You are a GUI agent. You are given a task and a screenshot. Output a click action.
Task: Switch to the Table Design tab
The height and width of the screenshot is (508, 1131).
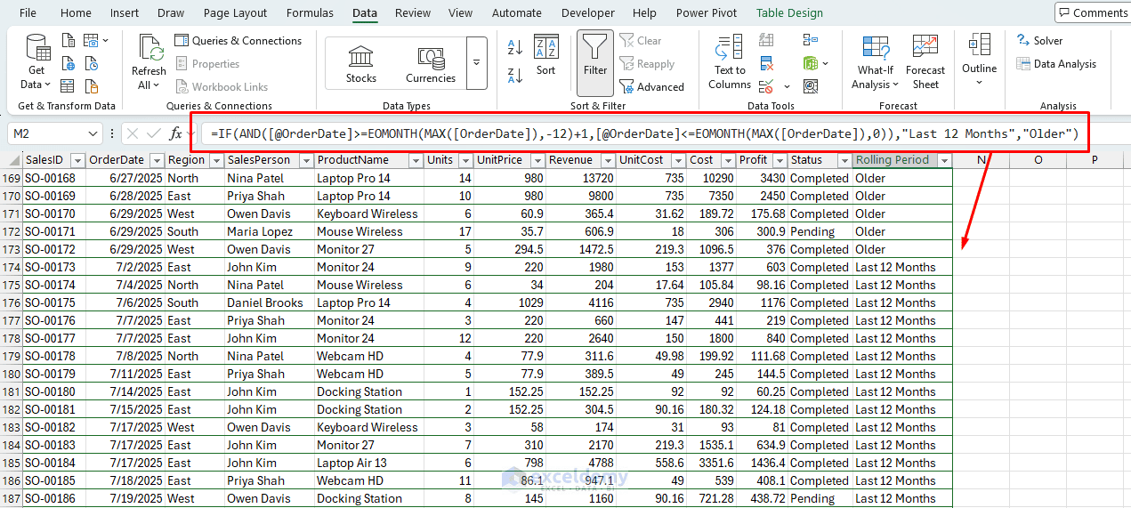pyautogui.click(x=789, y=12)
